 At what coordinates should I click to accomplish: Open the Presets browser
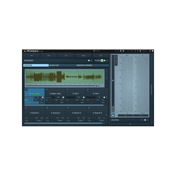coord(97,51)
